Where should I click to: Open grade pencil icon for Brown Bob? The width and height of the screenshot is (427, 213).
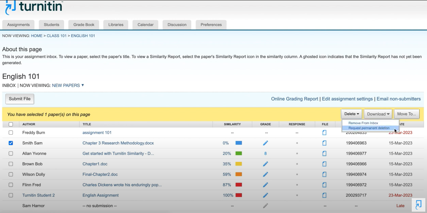[265, 164]
